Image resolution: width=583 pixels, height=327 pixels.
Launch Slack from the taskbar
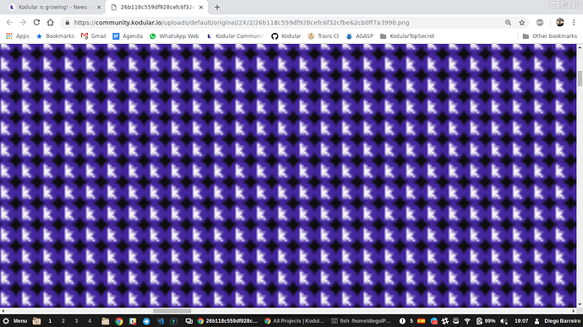coord(133,321)
